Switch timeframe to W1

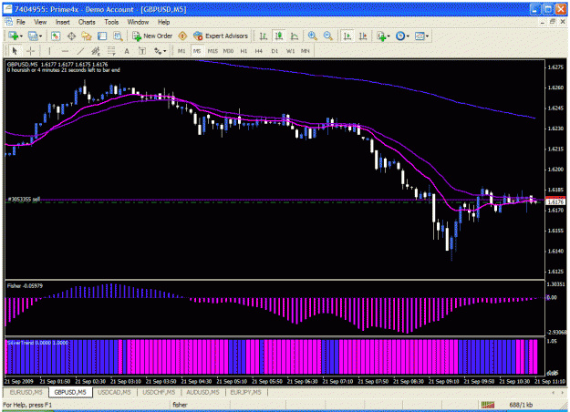click(x=290, y=51)
